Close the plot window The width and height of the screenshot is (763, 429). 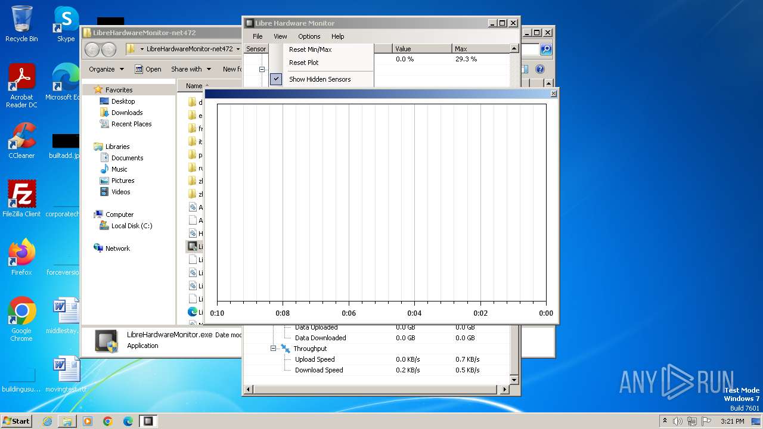[554, 94]
